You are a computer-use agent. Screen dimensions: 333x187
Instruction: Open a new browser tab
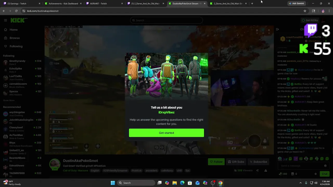[x=252, y=3]
